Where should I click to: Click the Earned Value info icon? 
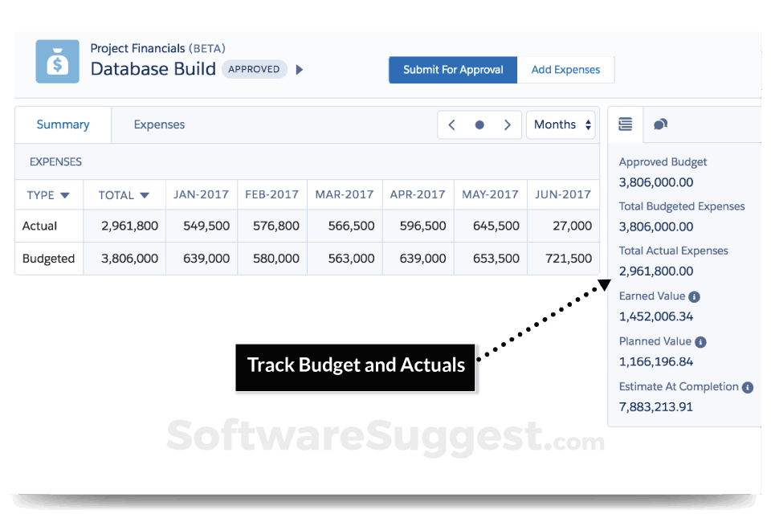coord(696,296)
